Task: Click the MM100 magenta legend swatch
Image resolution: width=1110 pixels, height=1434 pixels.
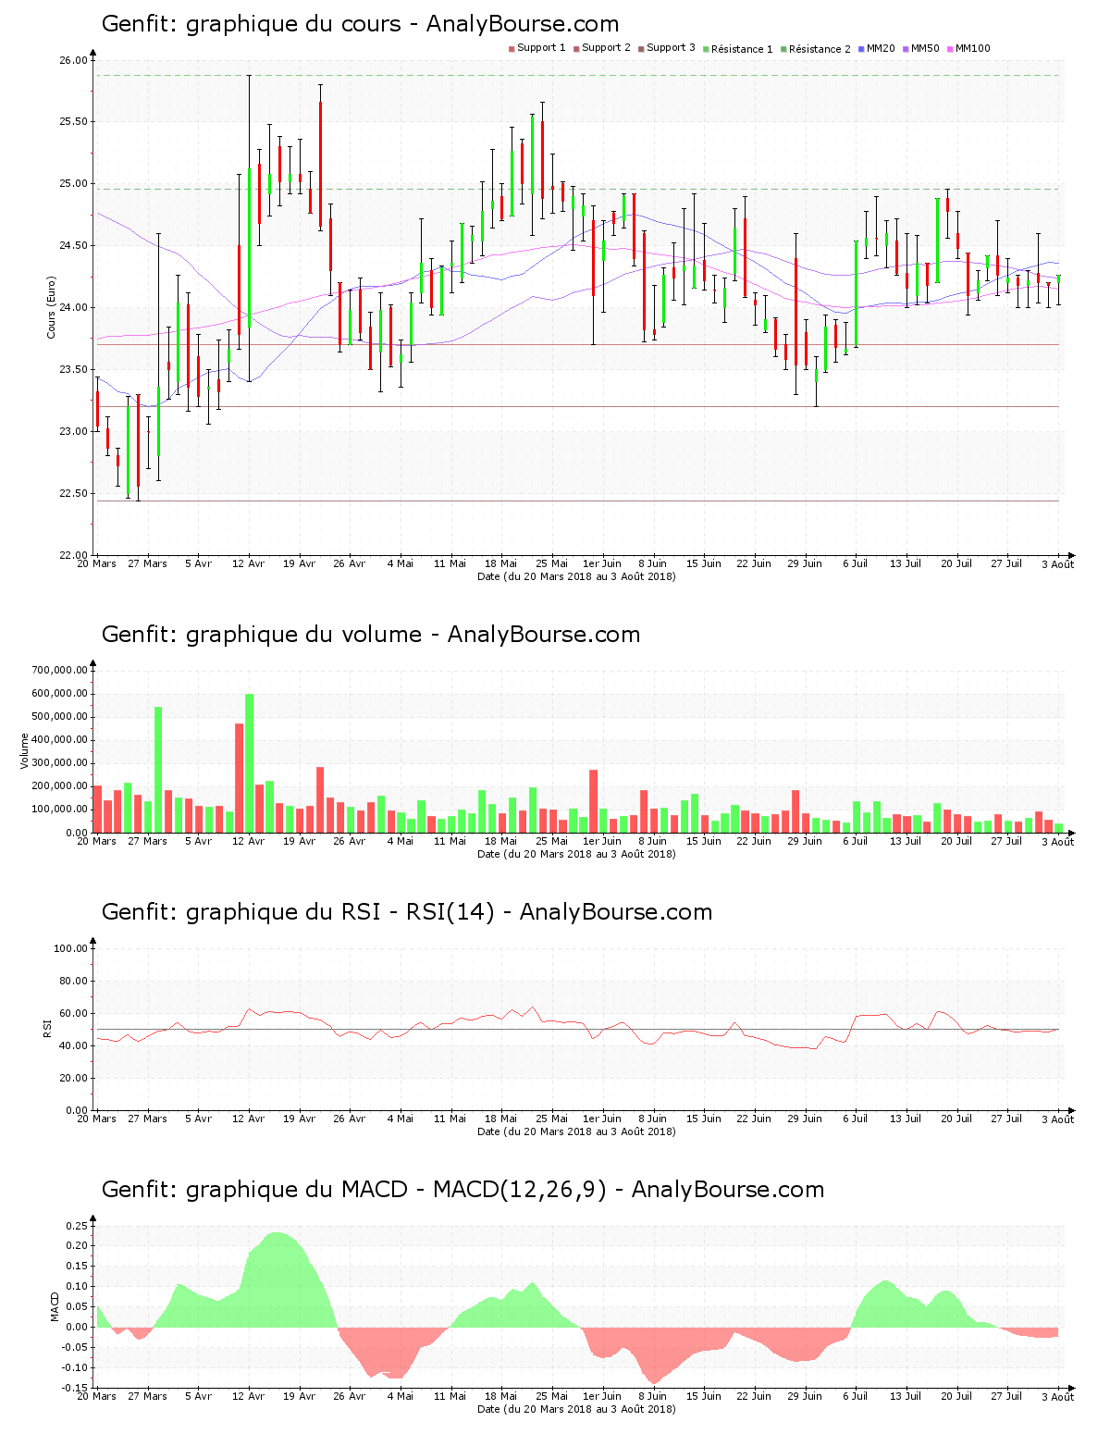Action: click(950, 49)
